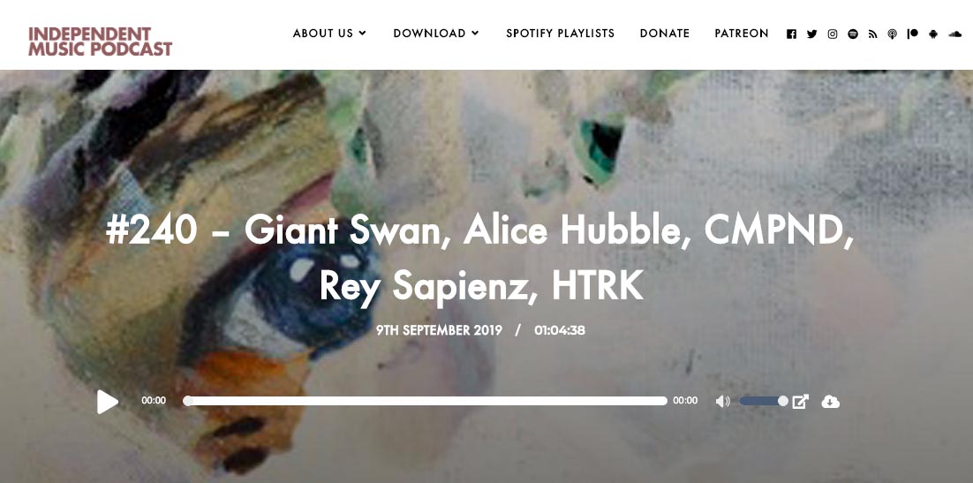Open the SoundCloud icon link
Image resolution: width=973 pixels, height=483 pixels.
click(x=954, y=34)
